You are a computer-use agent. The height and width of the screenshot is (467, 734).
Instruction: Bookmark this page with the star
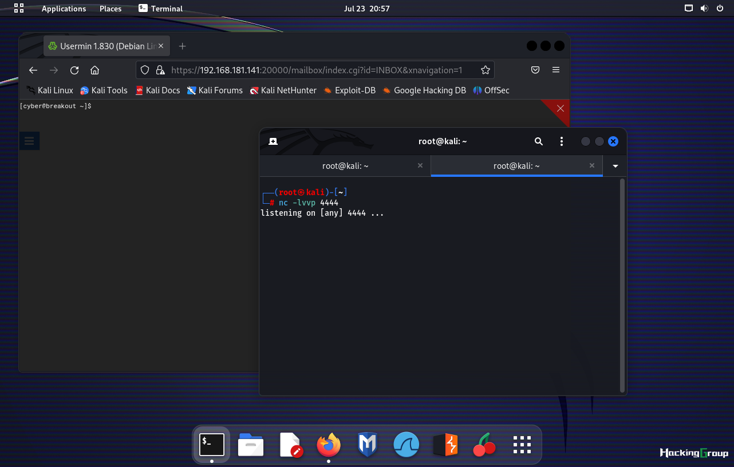[486, 70]
